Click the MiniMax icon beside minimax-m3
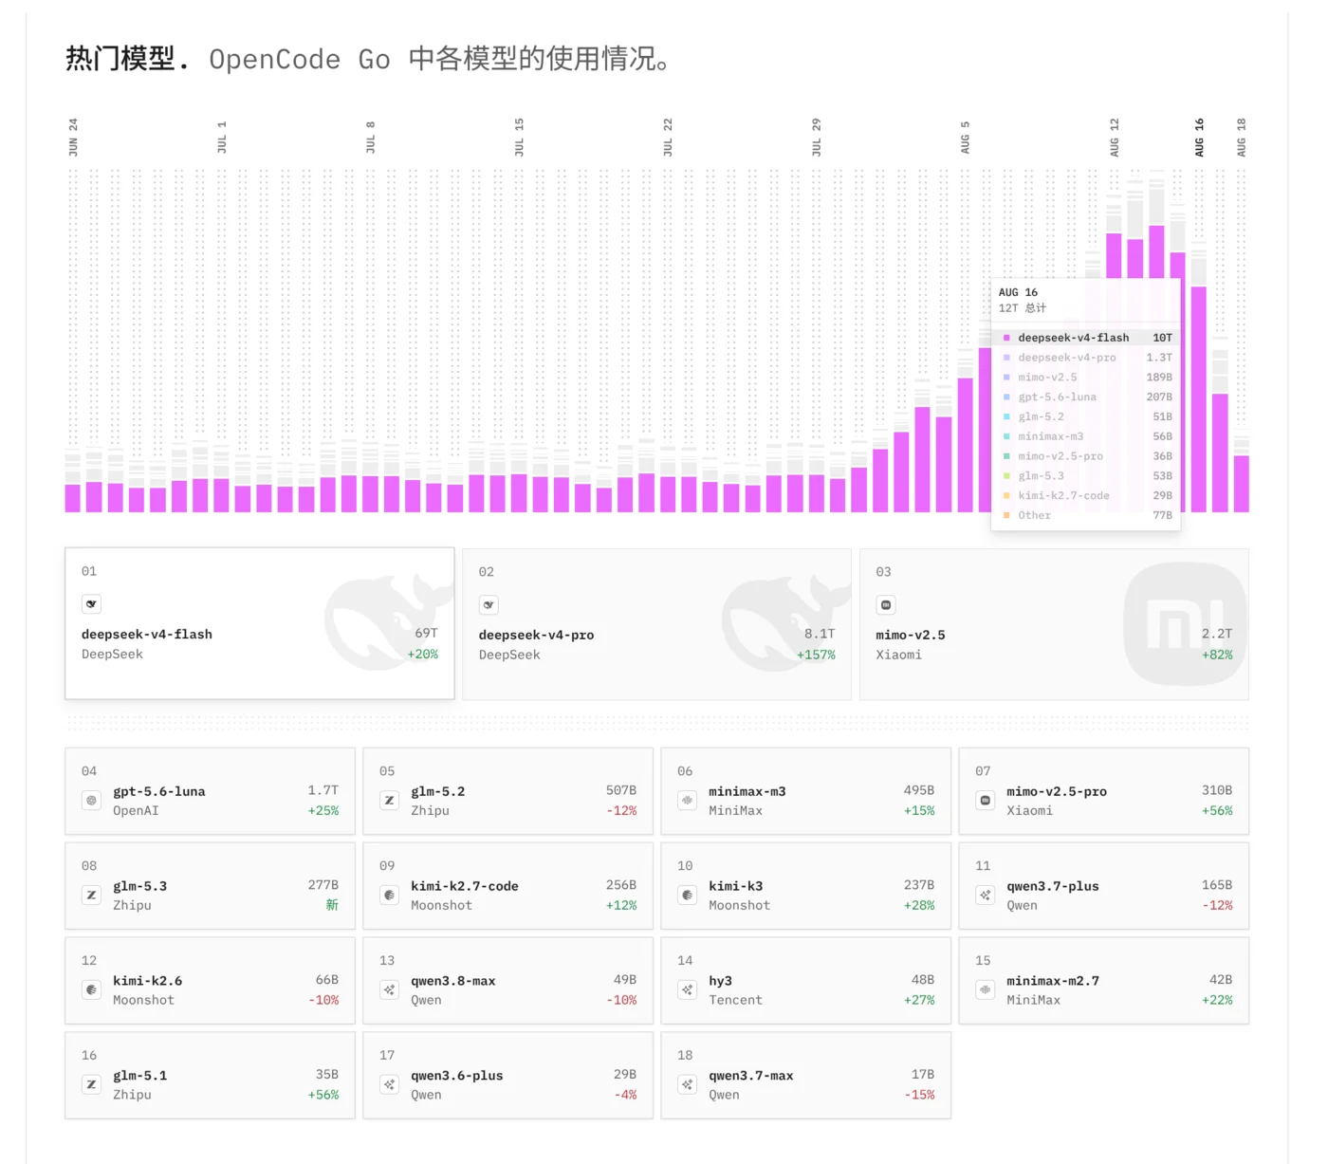This screenshot has width=1328, height=1164. pos(687,801)
